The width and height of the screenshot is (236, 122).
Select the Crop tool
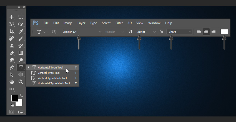click(x=12, y=31)
